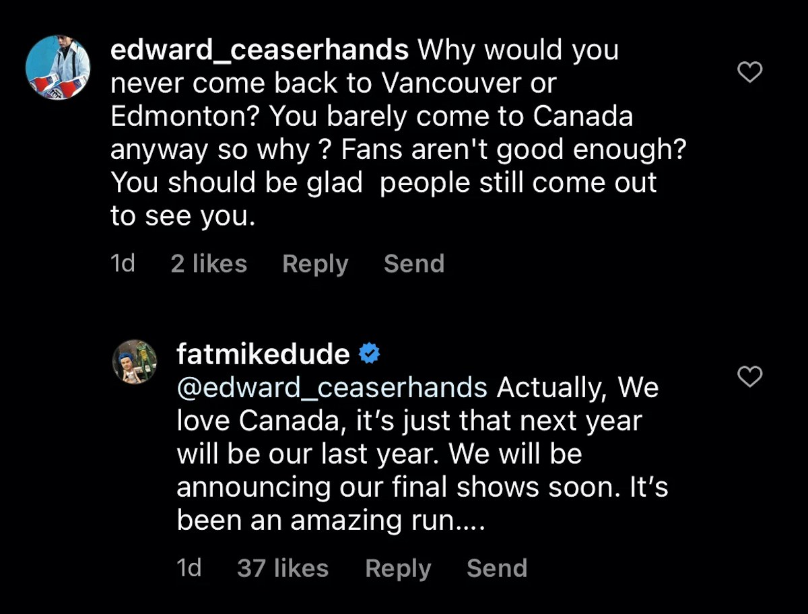
Task: Reply to the edward_ceaserhands comment
Action: click(x=315, y=264)
